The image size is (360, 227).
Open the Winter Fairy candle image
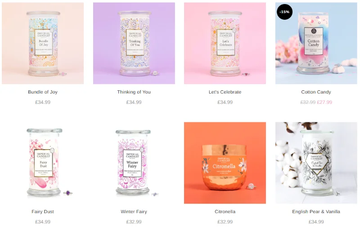pos(134,163)
